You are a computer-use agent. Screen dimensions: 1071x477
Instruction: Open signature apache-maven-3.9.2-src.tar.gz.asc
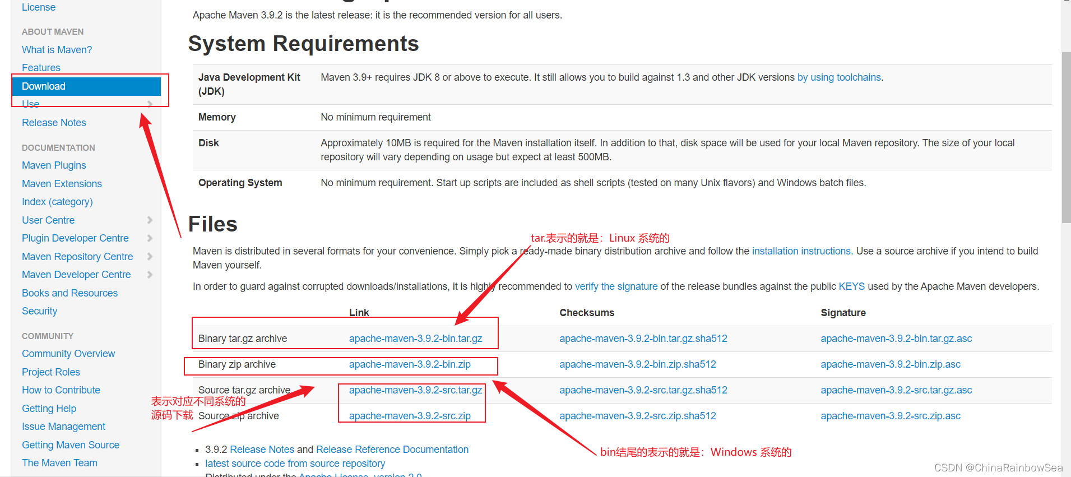tap(896, 390)
